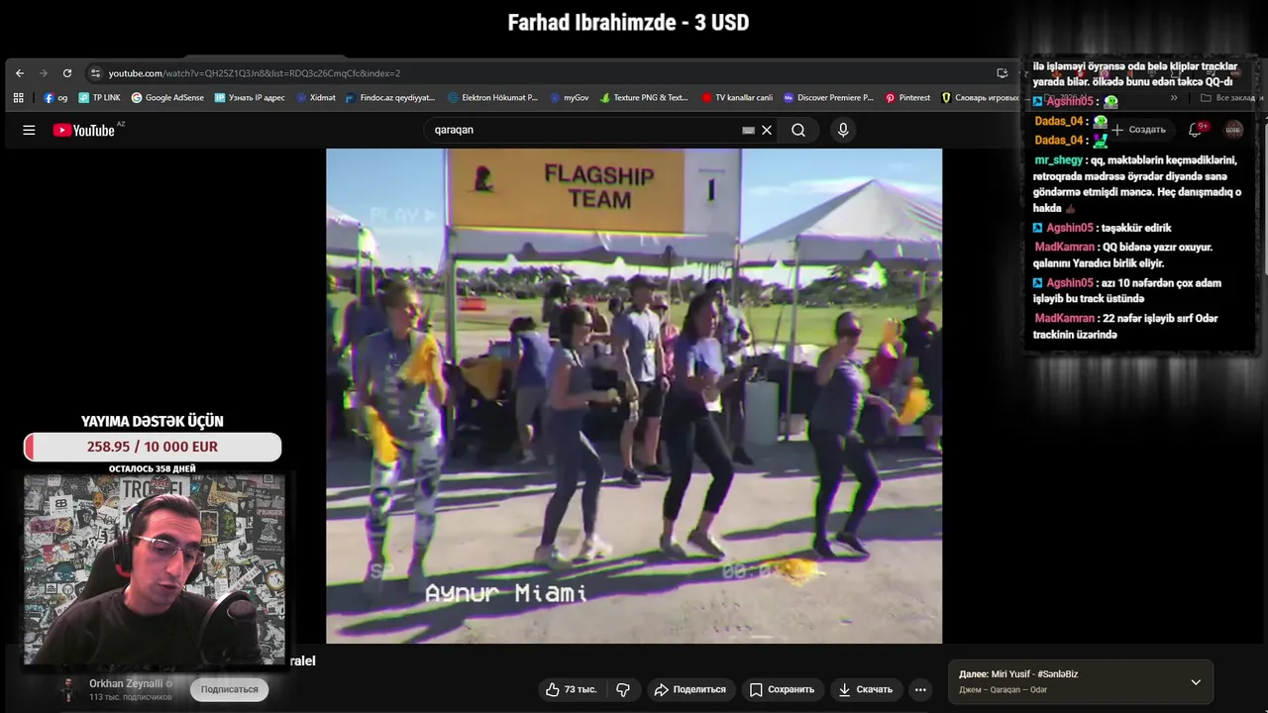
Task: Expand the Далее: Miri Yusif playlist panel
Action: click(x=1196, y=682)
